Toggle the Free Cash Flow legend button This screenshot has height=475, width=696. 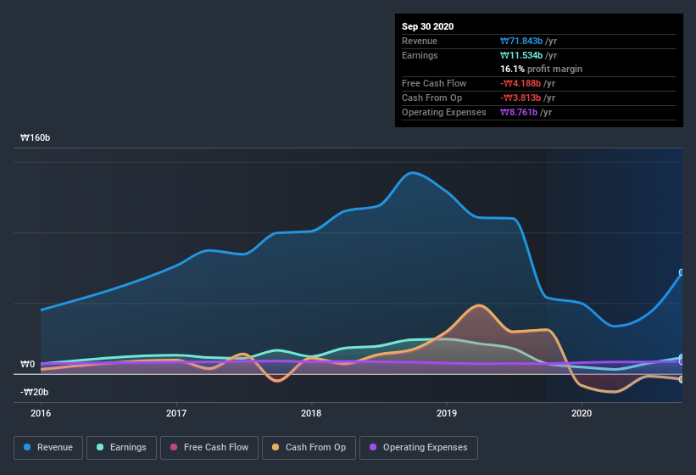click(209, 448)
